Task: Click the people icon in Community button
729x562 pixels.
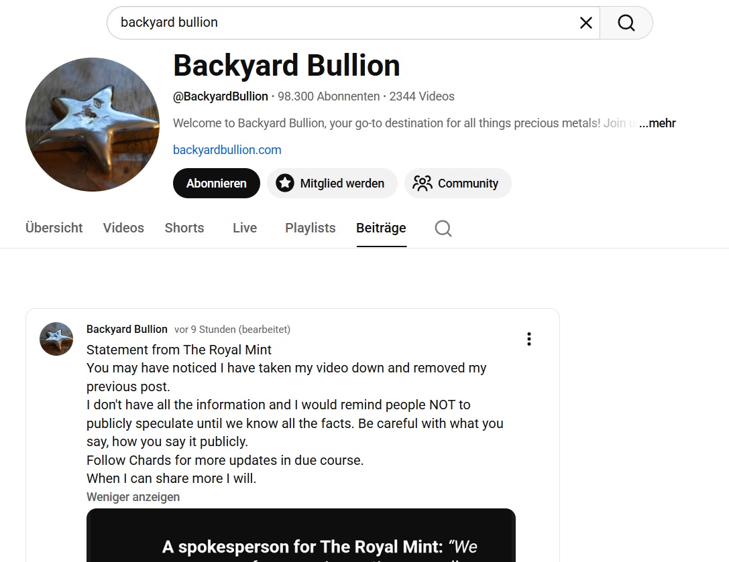Action: click(x=422, y=184)
